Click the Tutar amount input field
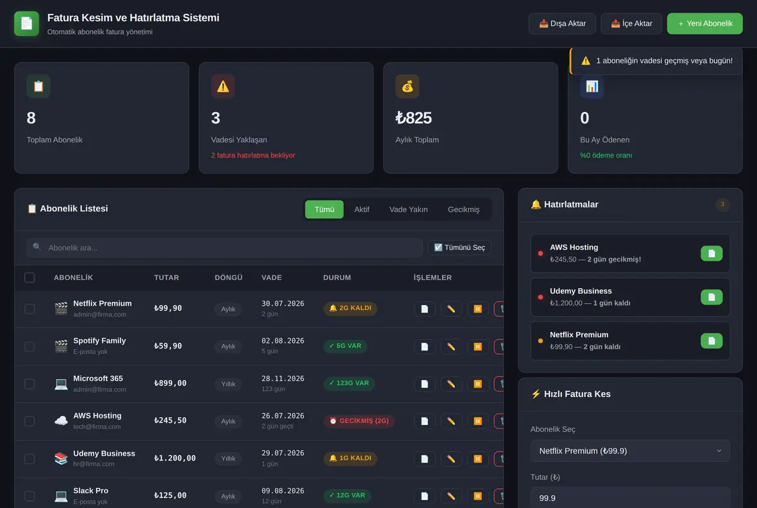This screenshot has width=757, height=508. (x=630, y=498)
